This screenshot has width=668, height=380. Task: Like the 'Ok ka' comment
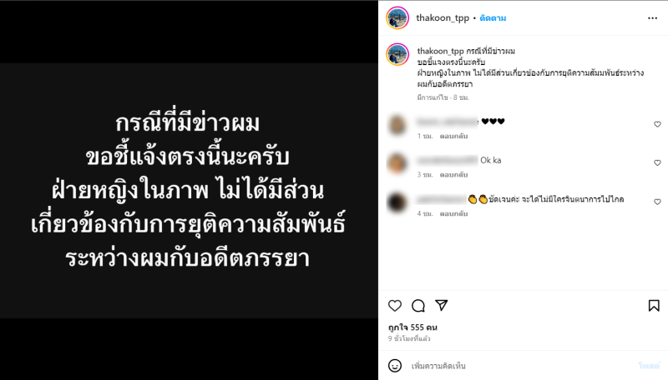point(657,162)
